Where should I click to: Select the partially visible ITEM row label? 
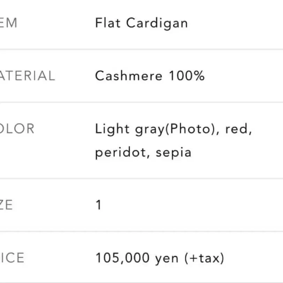pos(8,23)
